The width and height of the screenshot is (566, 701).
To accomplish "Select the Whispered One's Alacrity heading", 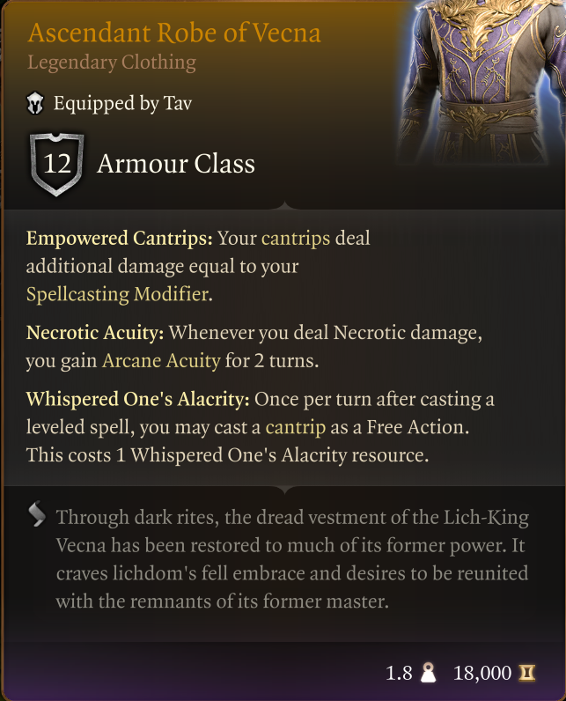I will point(138,400).
